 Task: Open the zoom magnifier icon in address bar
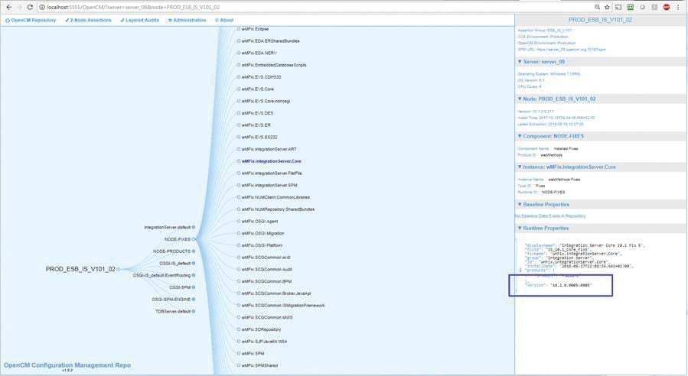597,7
